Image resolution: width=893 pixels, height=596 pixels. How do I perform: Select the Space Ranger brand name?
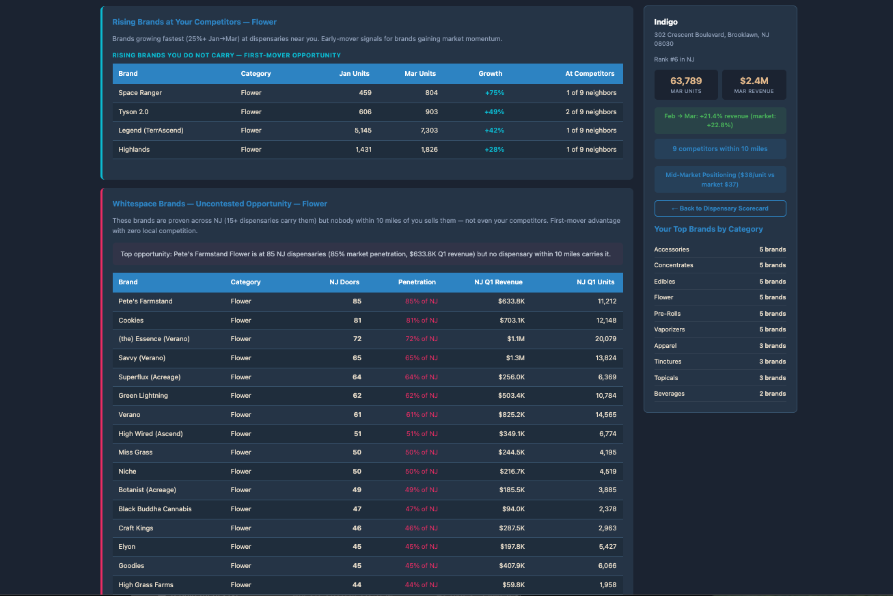[x=140, y=93]
